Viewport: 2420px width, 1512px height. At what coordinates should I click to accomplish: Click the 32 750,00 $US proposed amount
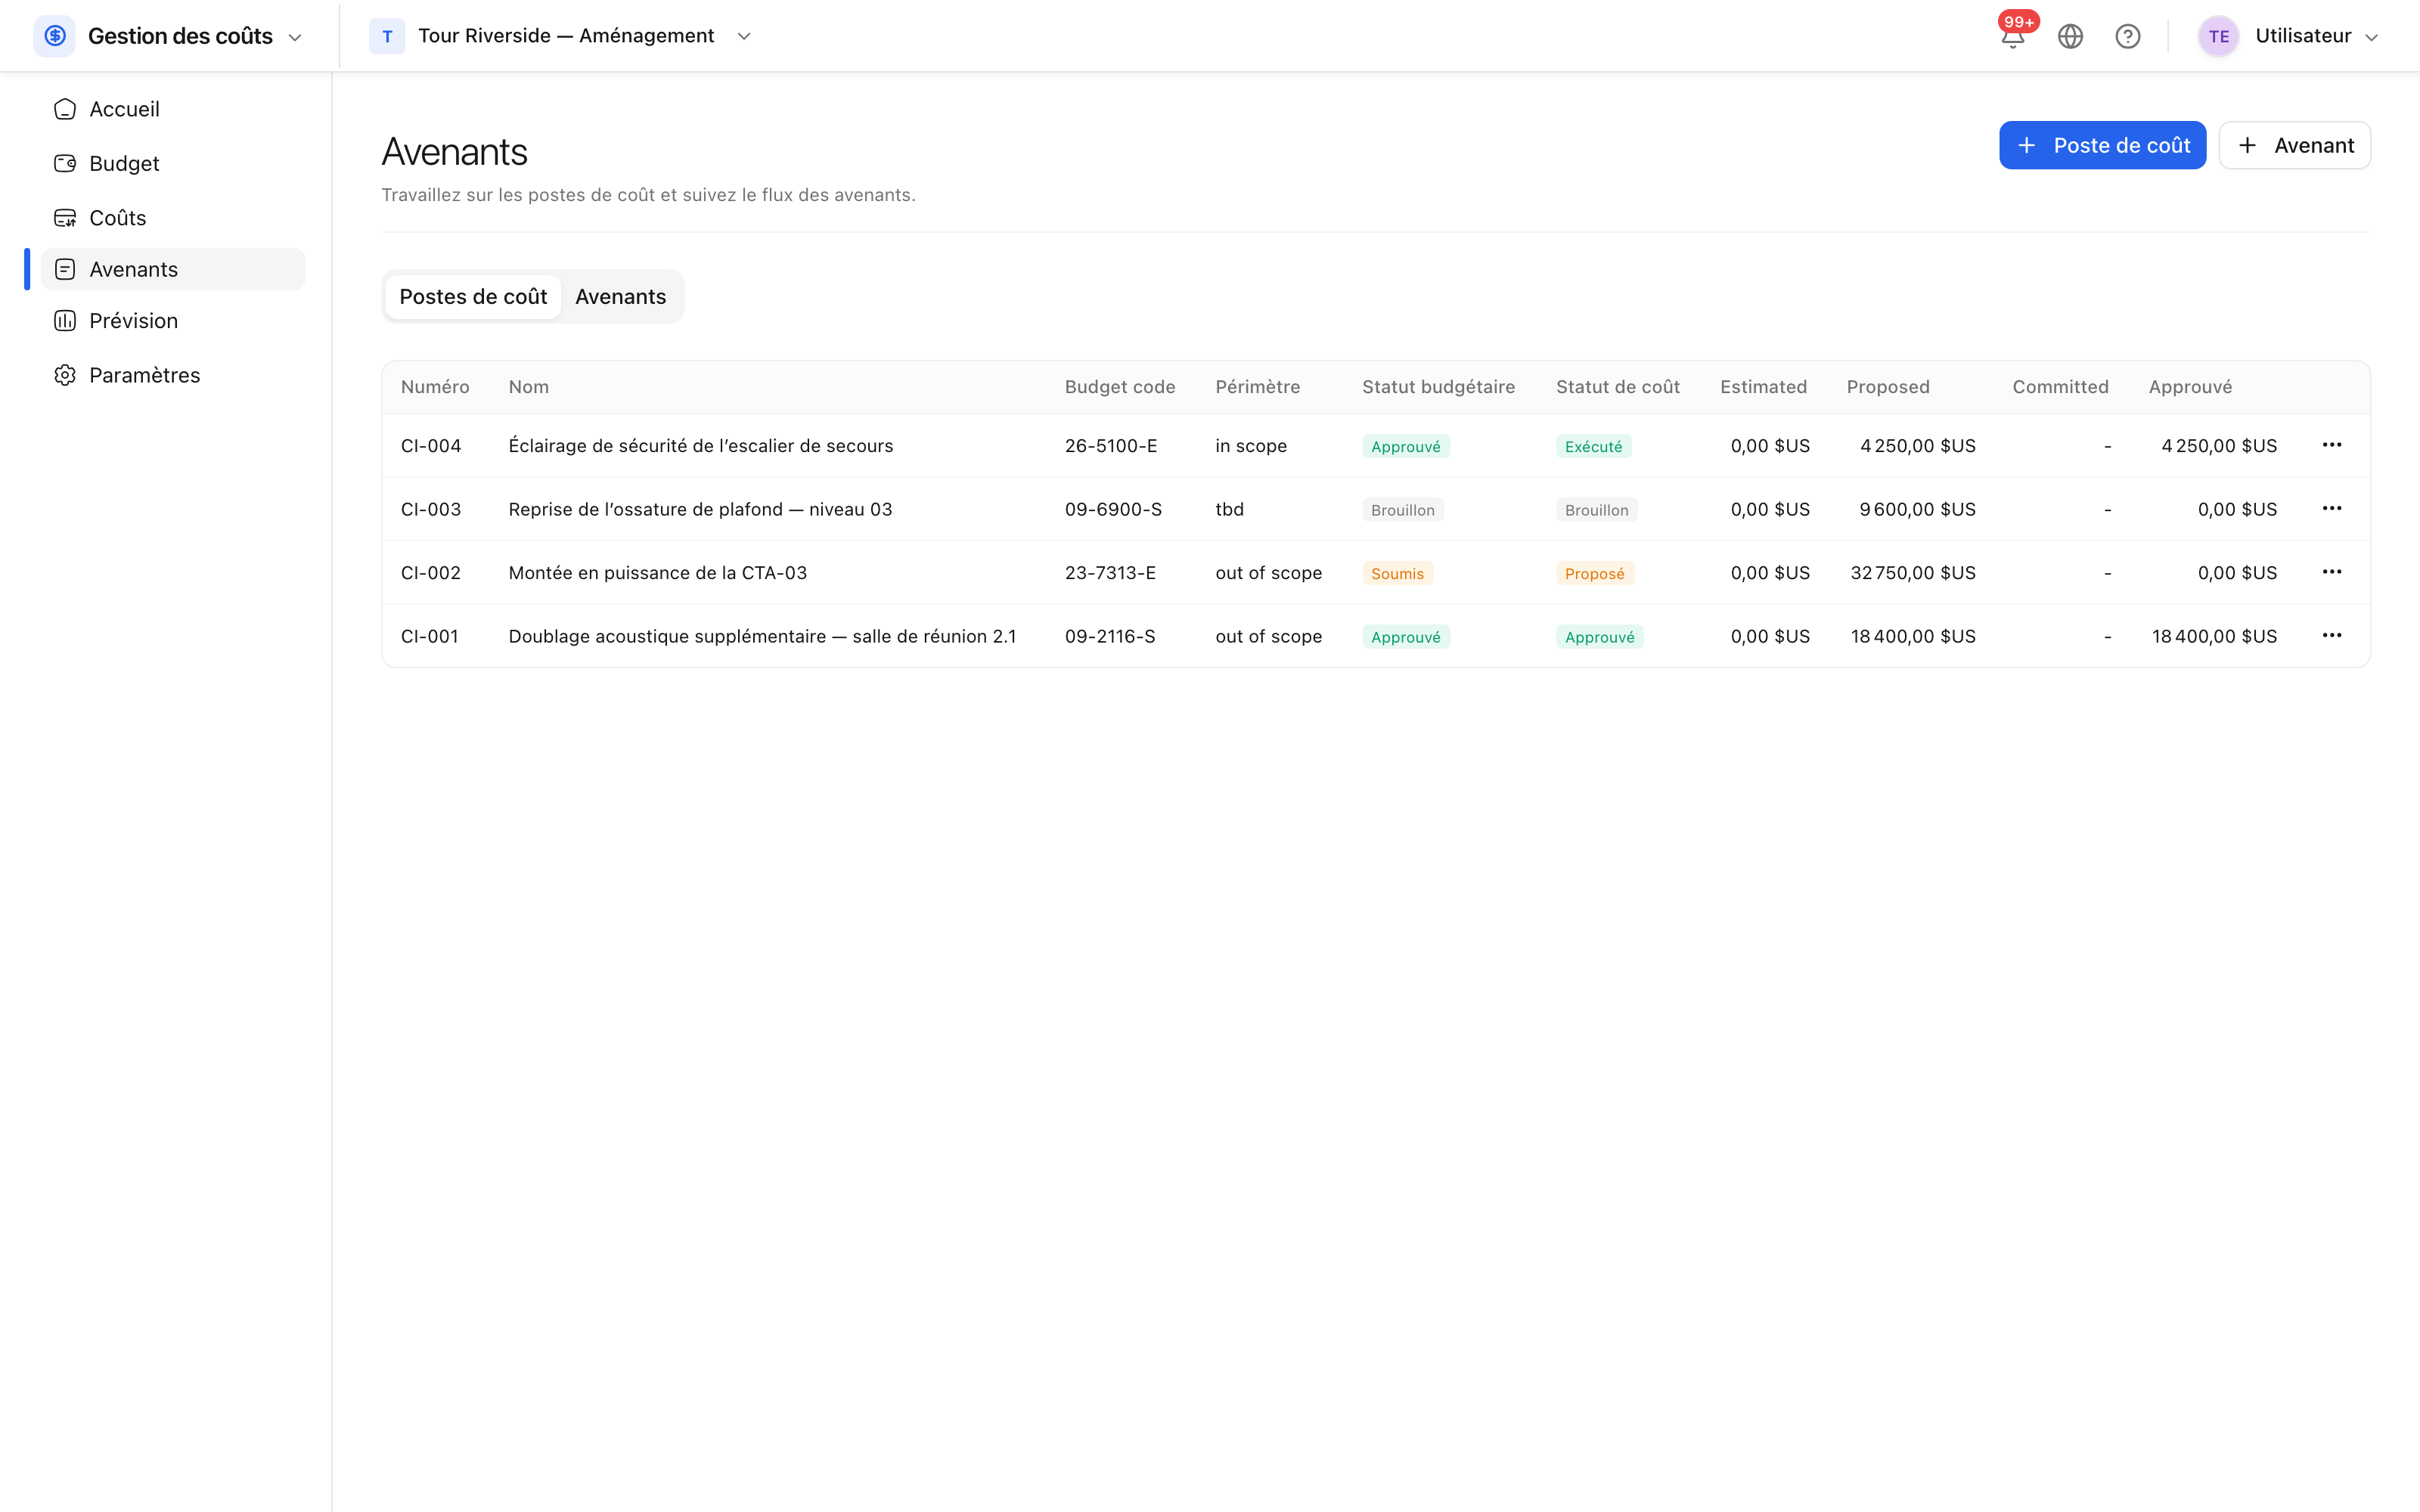coord(1912,573)
